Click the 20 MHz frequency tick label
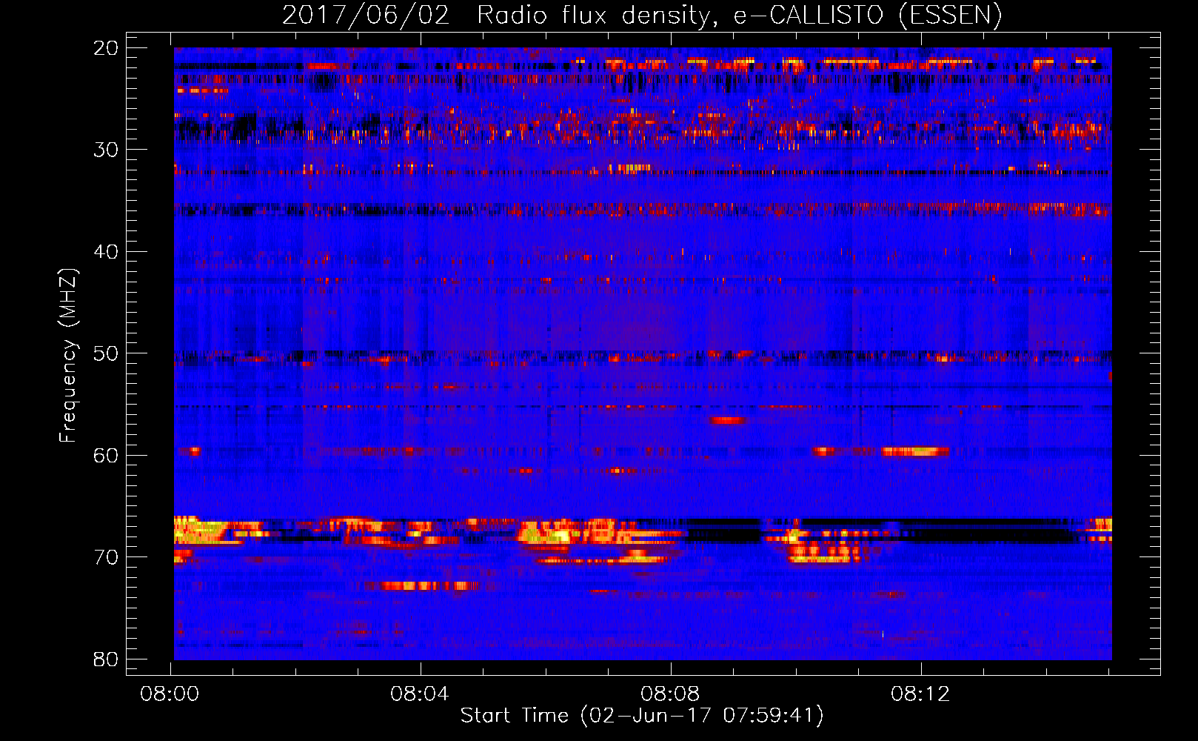1198x741 pixels. click(x=106, y=48)
